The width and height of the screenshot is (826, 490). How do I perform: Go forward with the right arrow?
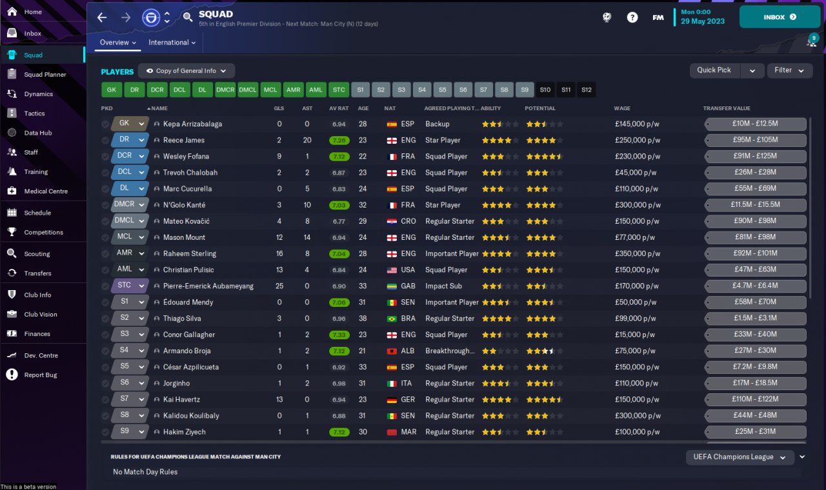[126, 17]
